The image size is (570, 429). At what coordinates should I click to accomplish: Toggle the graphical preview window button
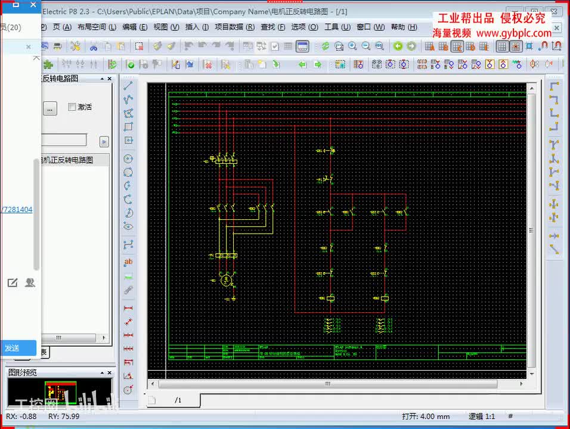coord(302,46)
